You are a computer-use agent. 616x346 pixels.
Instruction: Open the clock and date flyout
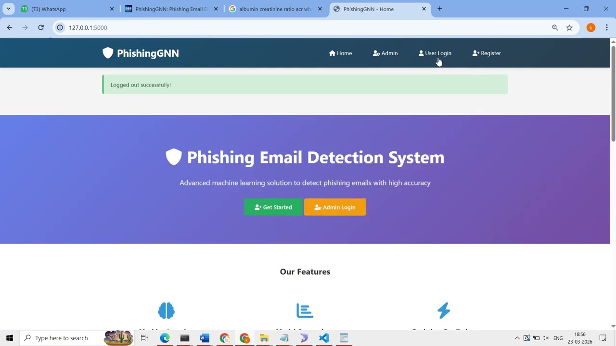pos(580,338)
